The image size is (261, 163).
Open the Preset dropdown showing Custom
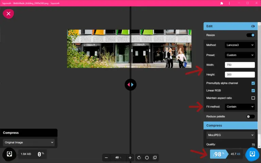pos(240,55)
